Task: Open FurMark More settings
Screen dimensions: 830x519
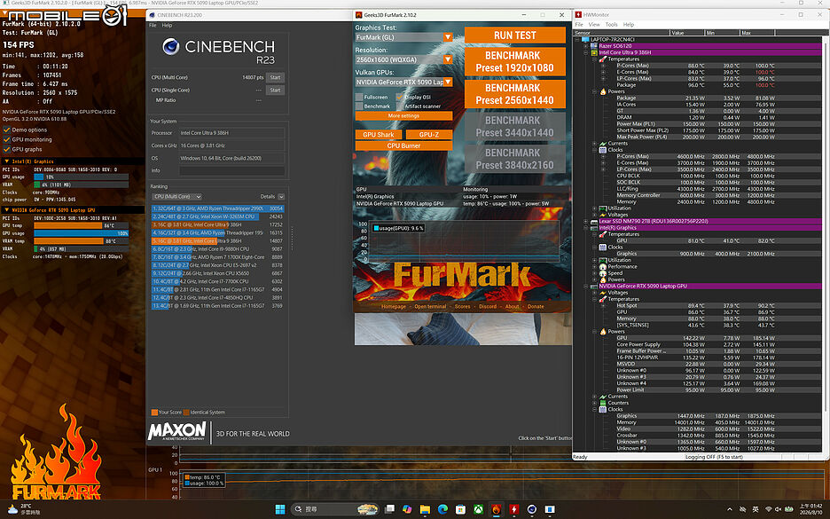Action: pos(403,116)
